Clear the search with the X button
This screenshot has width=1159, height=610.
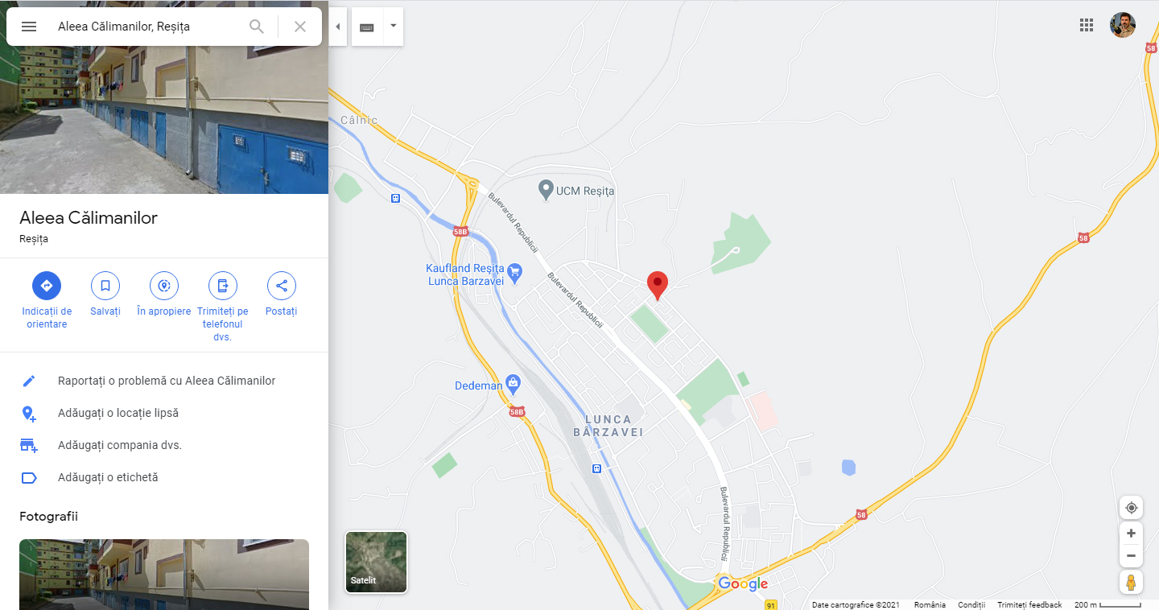[x=300, y=27]
